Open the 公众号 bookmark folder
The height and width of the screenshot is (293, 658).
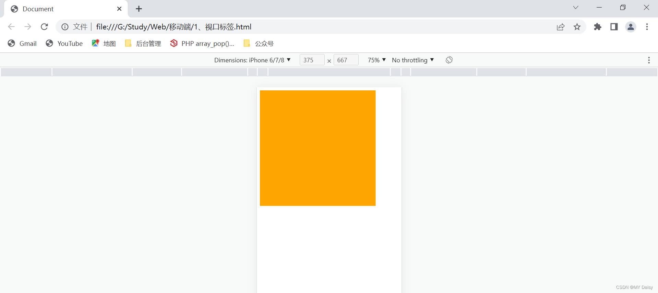259,43
